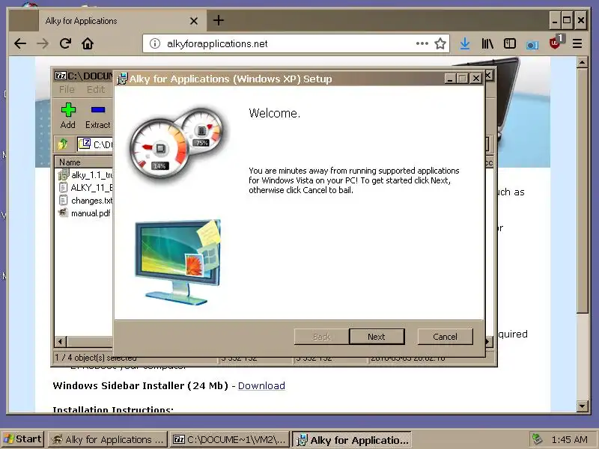Sort by Name column header in 7-Zip
599x449 pixels.
[x=84, y=162]
